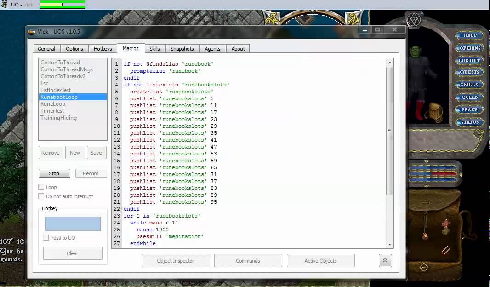
Task: Select the RunebookLoop macro
Action: (73, 97)
